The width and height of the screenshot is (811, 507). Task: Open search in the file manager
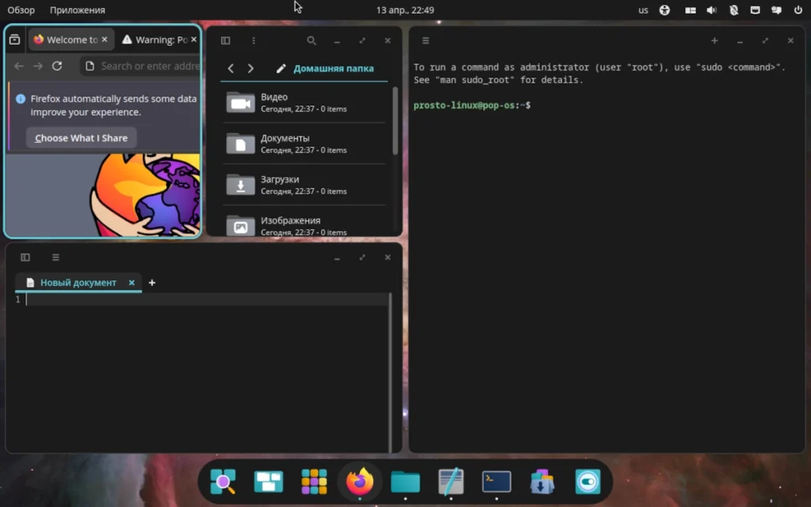pos(311,40)
